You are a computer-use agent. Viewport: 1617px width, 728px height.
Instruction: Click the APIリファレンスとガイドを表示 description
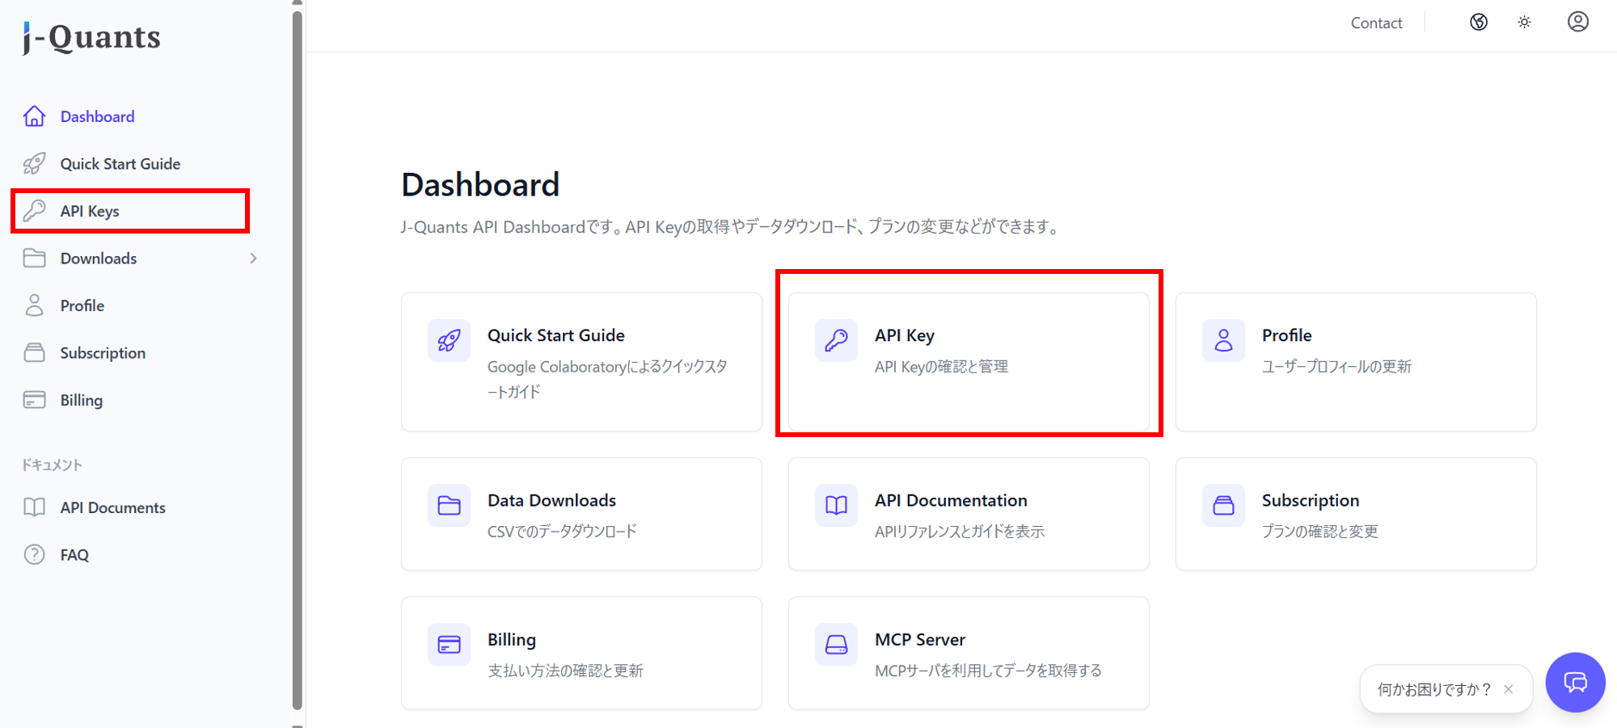[960, 531]
